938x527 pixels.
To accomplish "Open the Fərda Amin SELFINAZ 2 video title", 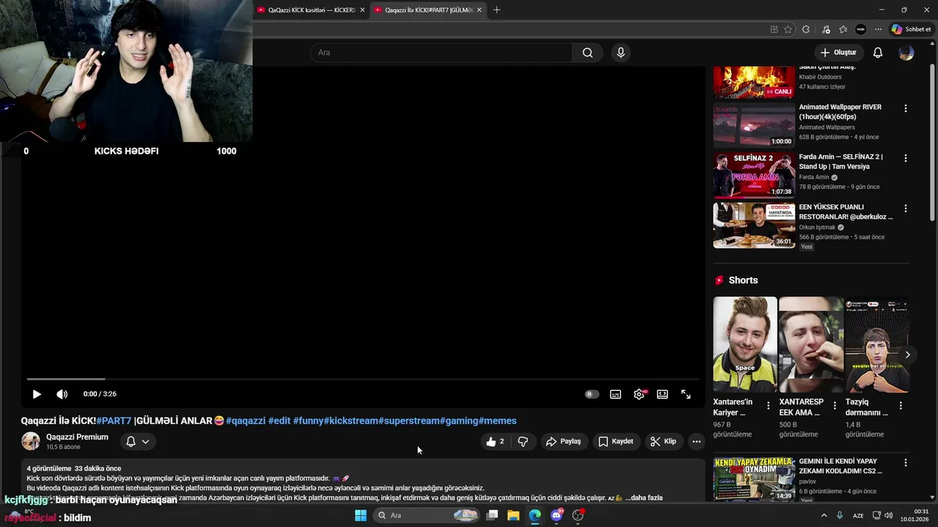I will 841,162.
